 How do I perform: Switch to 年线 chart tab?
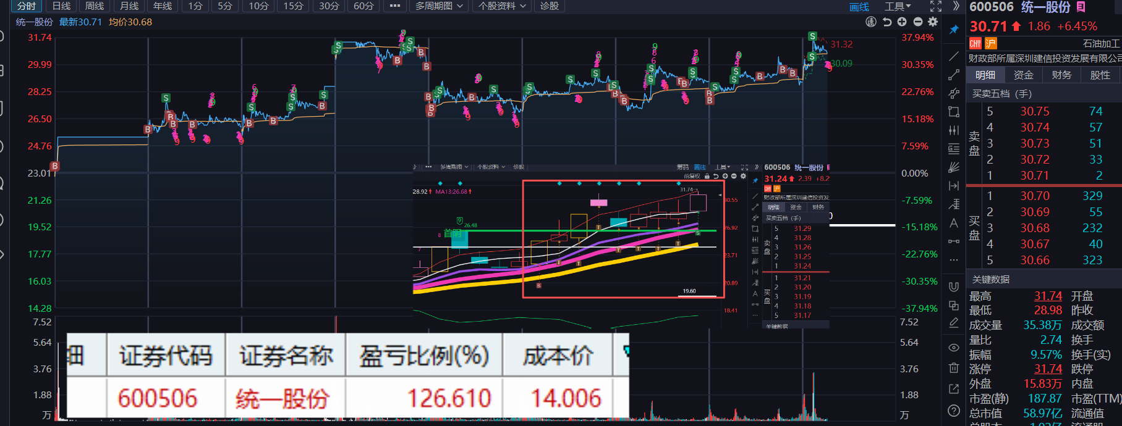(163, 6)
